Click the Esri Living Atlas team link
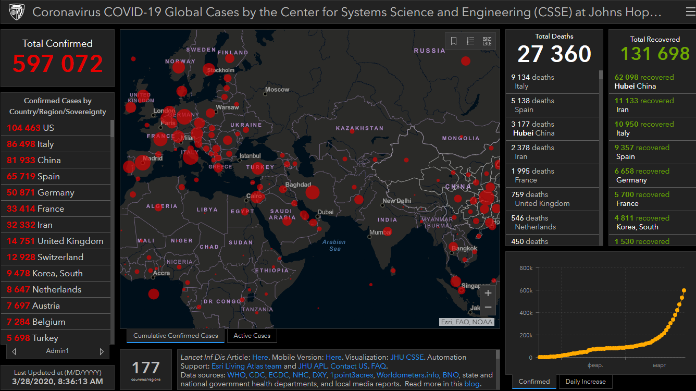The image size is (696, 391). tap(246, 366)
